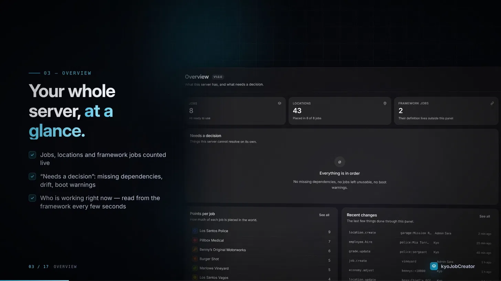
Task: Click the 'grade.update' change entry
Action: click(360, 251)
